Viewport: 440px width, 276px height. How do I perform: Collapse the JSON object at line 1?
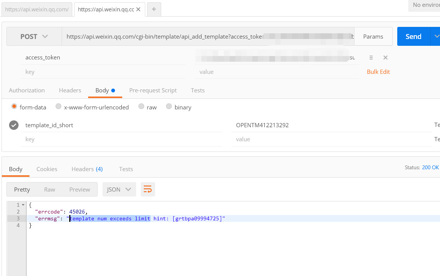tap(23, 205)
